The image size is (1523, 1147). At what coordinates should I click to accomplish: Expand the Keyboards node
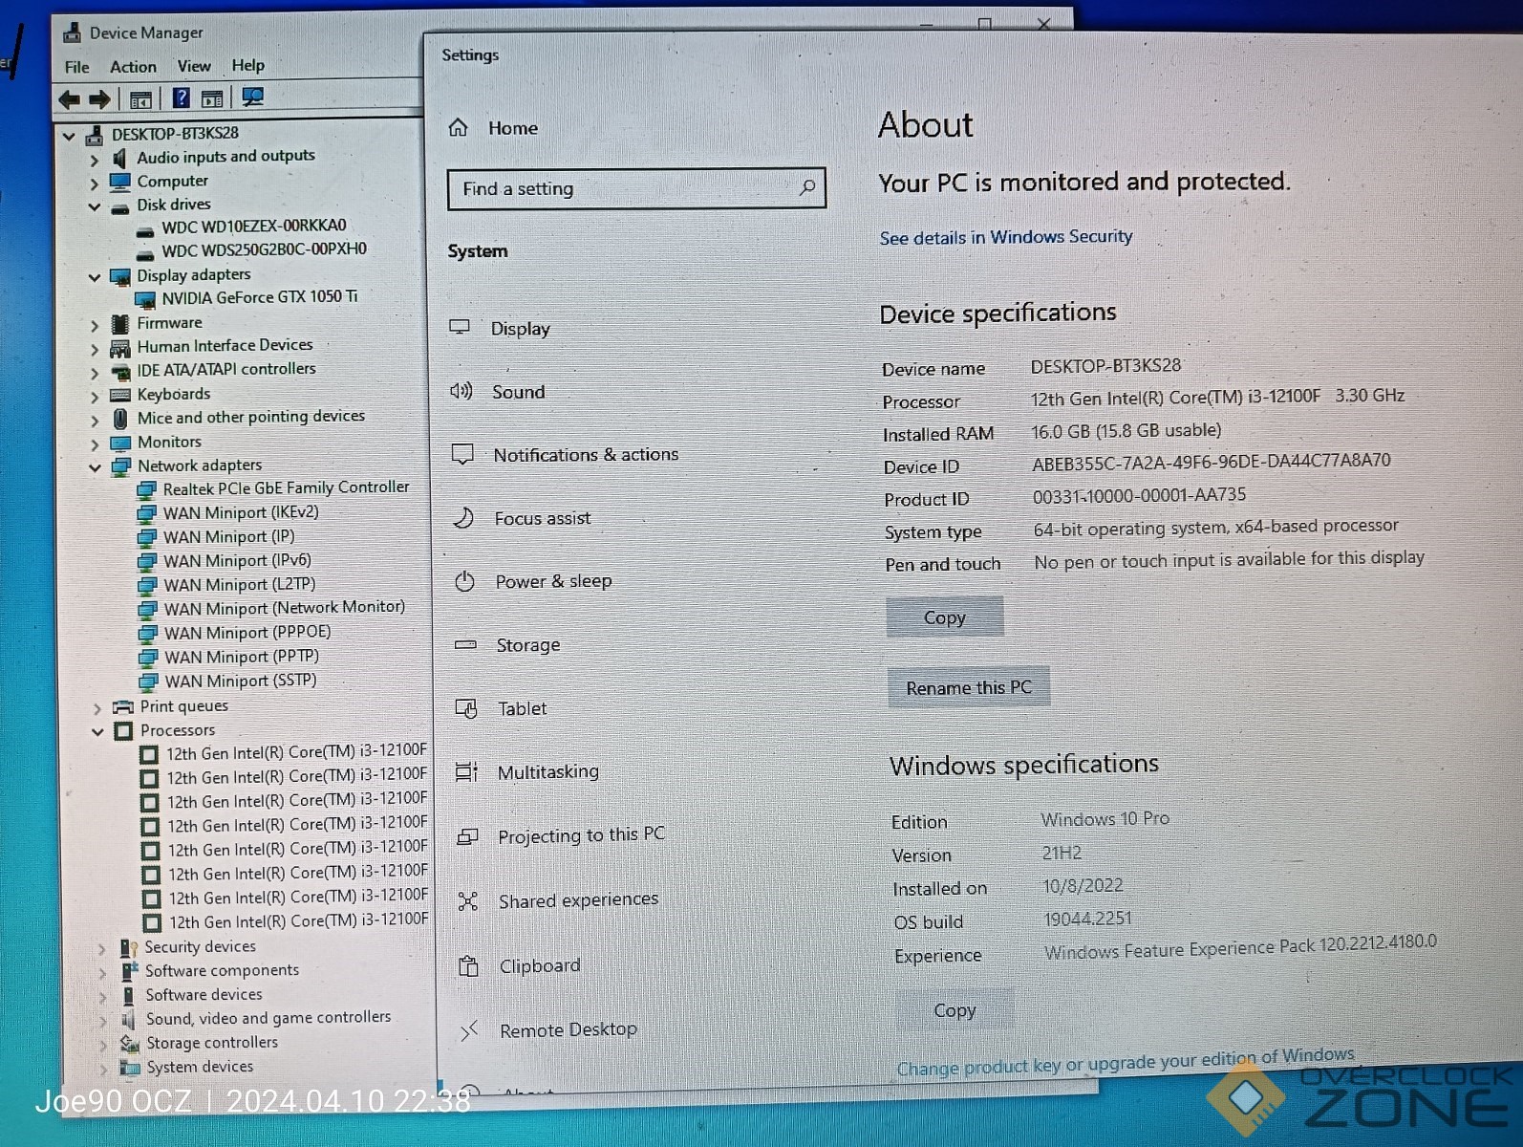[x=94, y=396]
